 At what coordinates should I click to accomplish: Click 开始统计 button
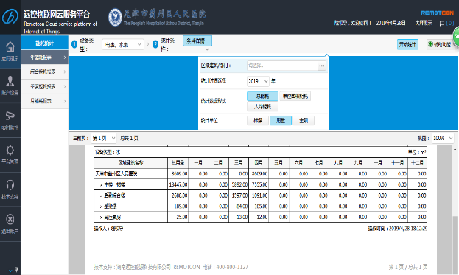(x=407, y=44)
